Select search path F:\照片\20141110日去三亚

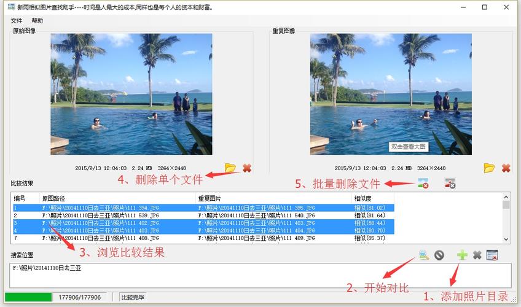(47, 268)
